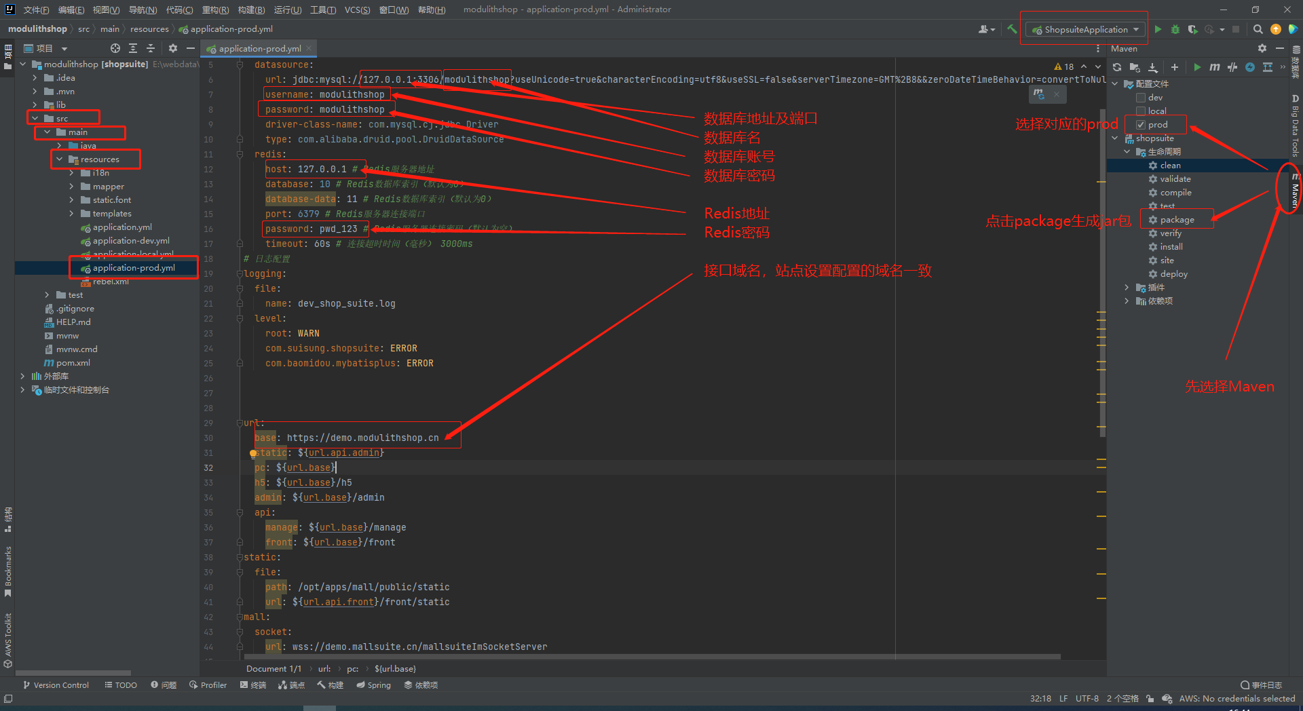
Task: Enable the dev Maven profile checkbox
Action: [x=1141, y=98]
